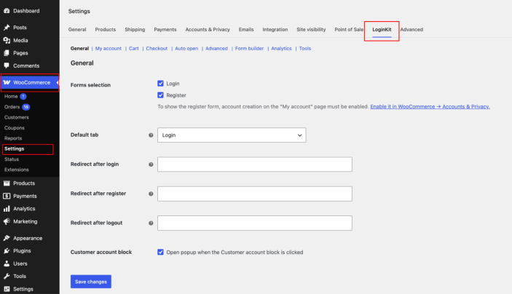Click the Tools wrench icon
The height and width of the screenshot is (294, 512).
7,276
